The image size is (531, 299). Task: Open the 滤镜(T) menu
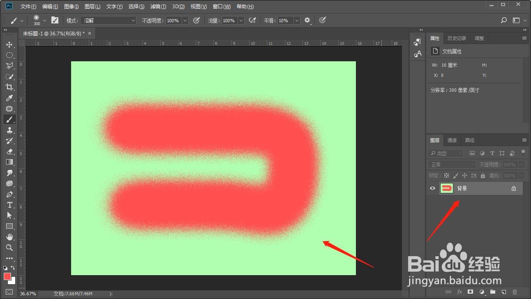click(158, 7)
